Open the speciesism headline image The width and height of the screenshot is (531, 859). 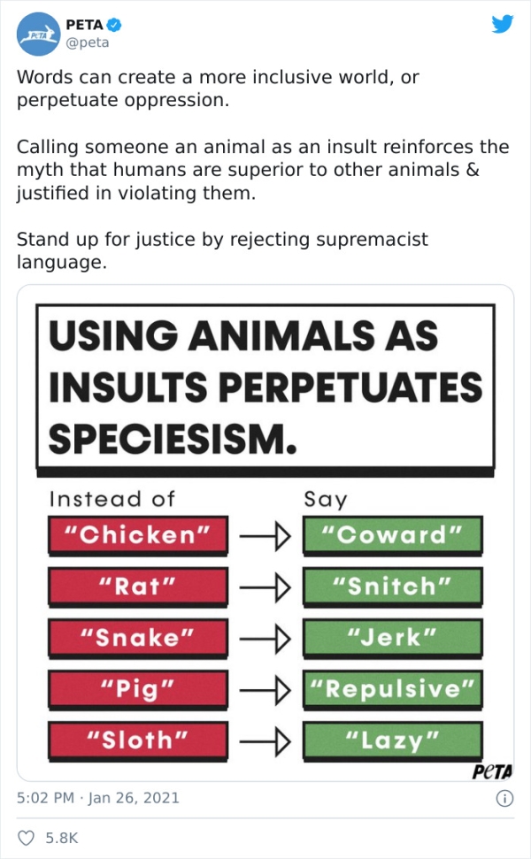tap(265, 386)
